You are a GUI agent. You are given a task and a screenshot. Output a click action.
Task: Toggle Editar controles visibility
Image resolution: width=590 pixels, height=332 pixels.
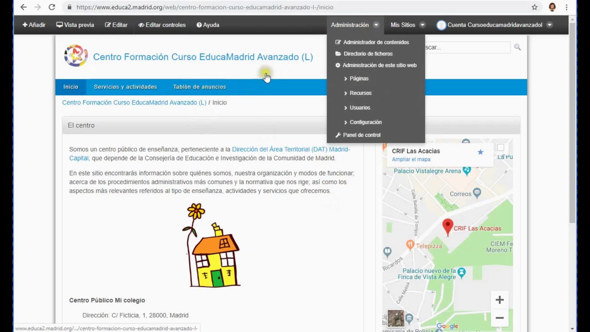(162, 25)
